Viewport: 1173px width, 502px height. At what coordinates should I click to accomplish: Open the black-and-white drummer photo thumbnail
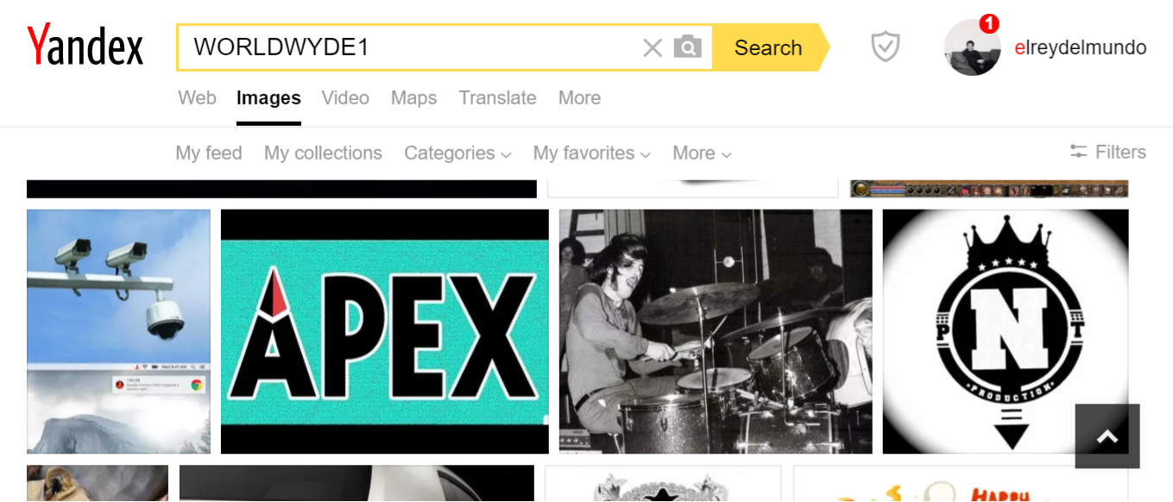click(716, 331)
